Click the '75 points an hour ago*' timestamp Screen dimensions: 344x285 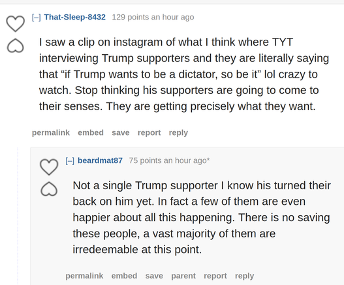click(x=169, y=160)
